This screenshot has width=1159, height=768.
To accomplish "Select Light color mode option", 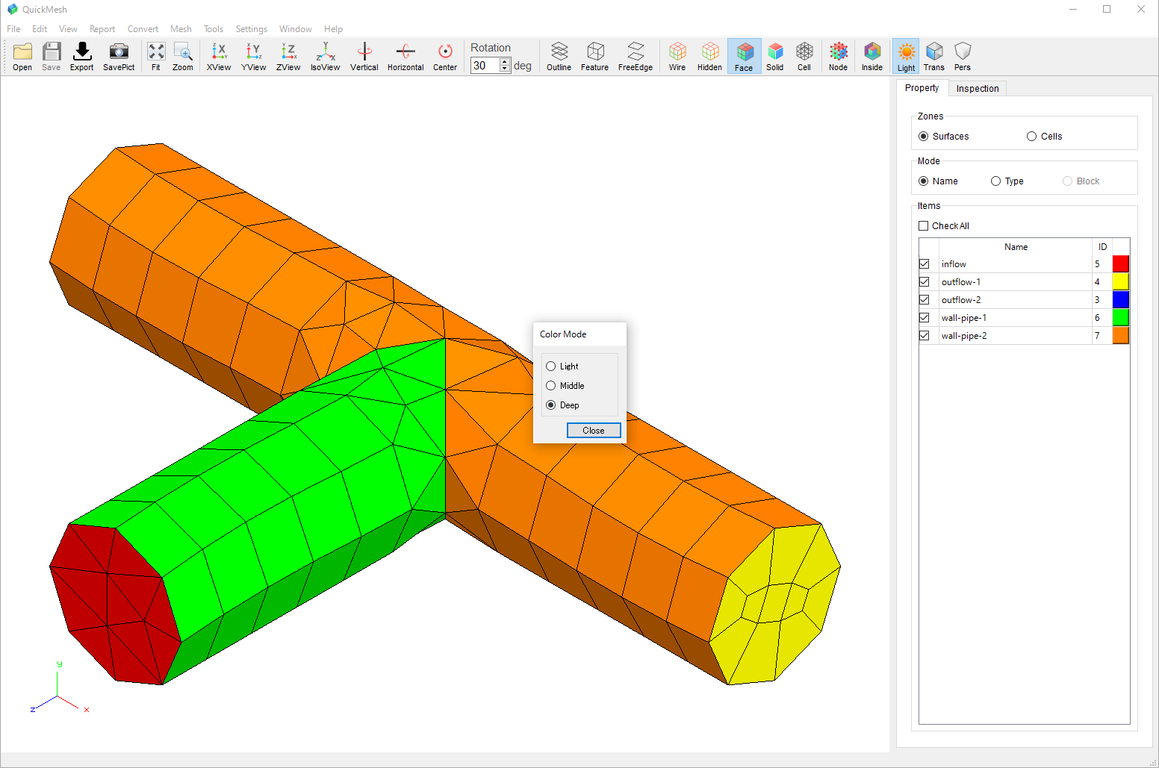I will coord(551,366).
